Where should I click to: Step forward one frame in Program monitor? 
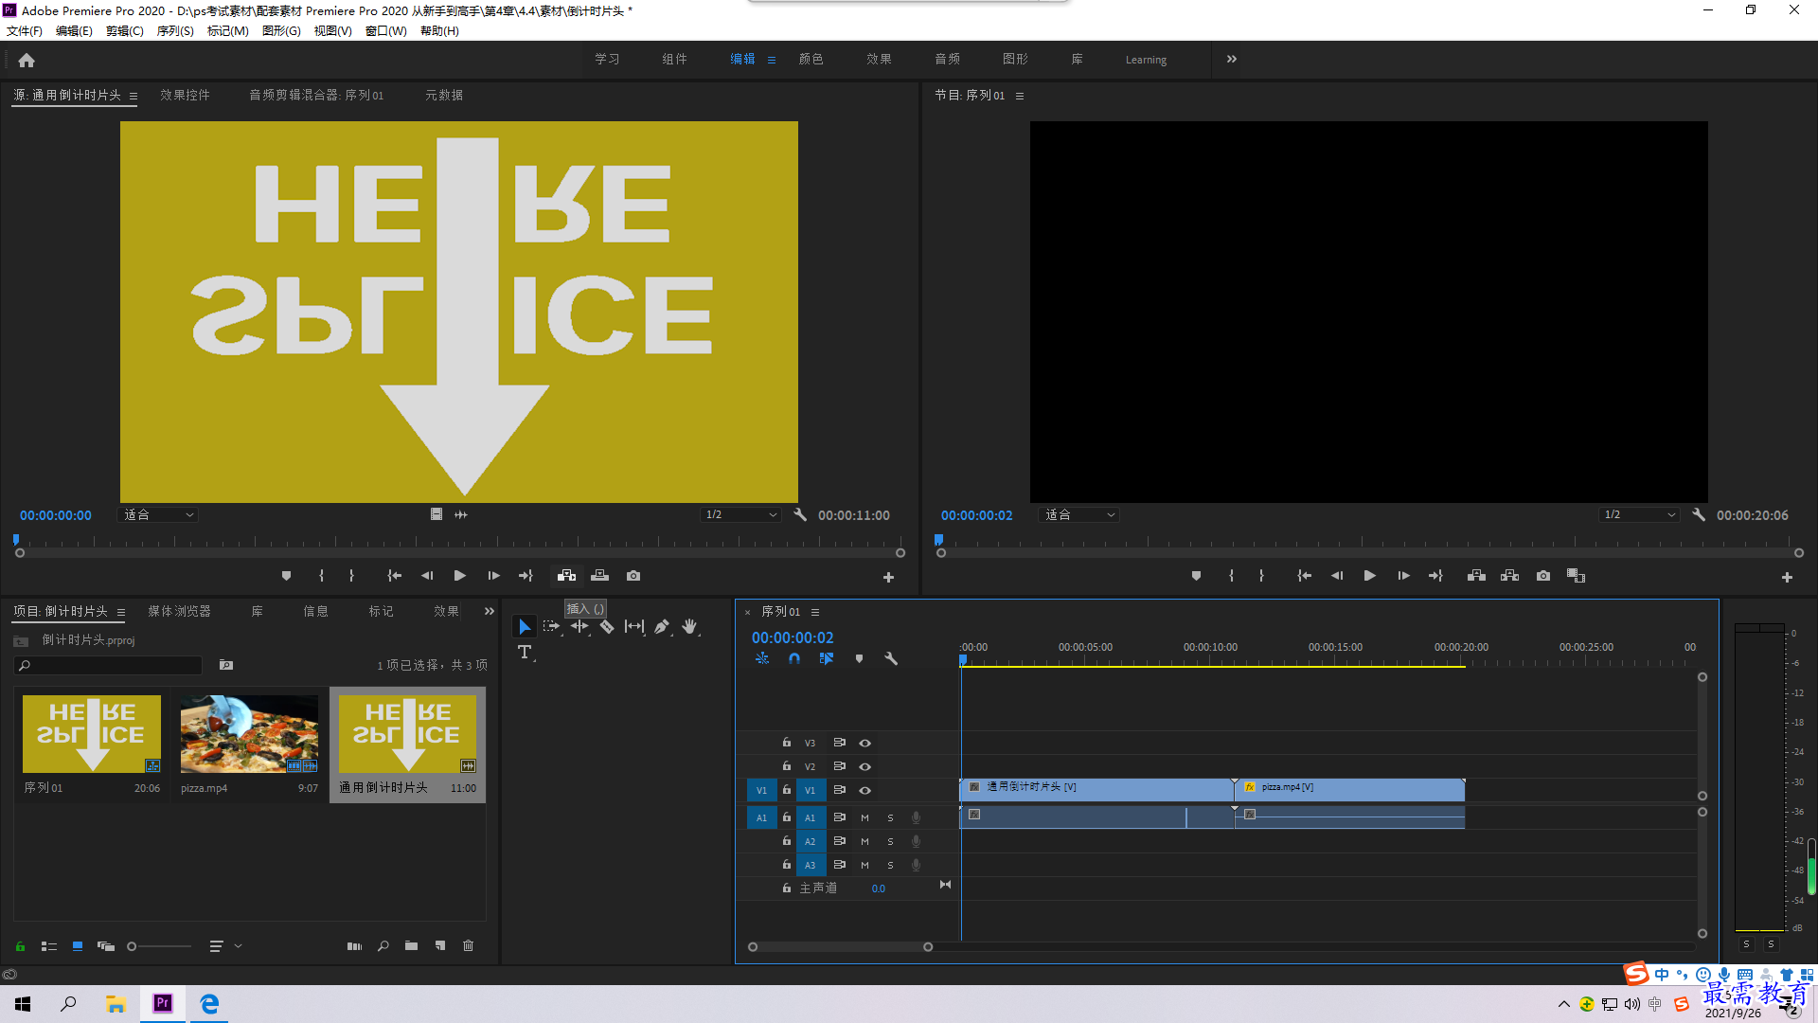(x=1403, y=576)
